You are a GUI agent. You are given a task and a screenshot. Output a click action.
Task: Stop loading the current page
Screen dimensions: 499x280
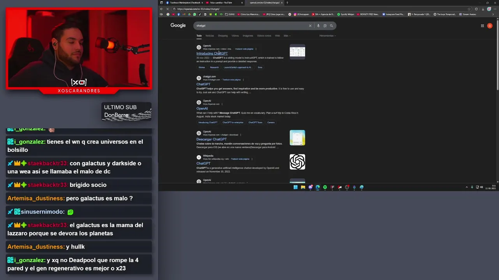[167, 9]
